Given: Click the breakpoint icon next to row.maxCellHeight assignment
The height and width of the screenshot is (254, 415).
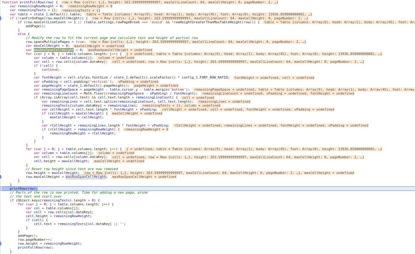Looking at the screenshot, I should pyautogui.click(x=1, y=177).
